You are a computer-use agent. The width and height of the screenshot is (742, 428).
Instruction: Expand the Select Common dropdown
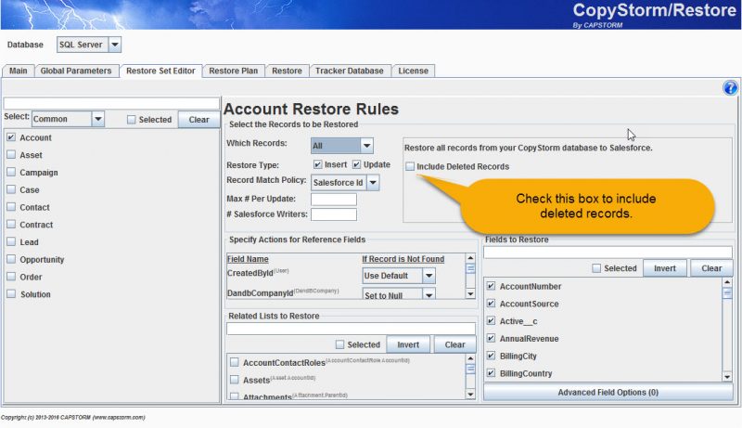tap(68, 119)
